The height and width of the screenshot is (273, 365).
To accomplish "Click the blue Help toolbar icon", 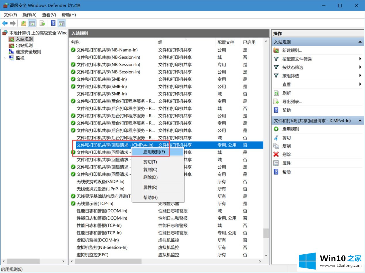I will (x=53, y=23).
